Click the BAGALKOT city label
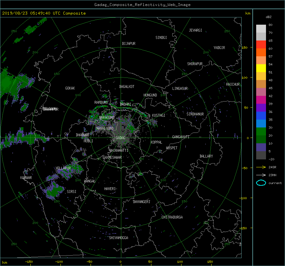 pos(127,87)
